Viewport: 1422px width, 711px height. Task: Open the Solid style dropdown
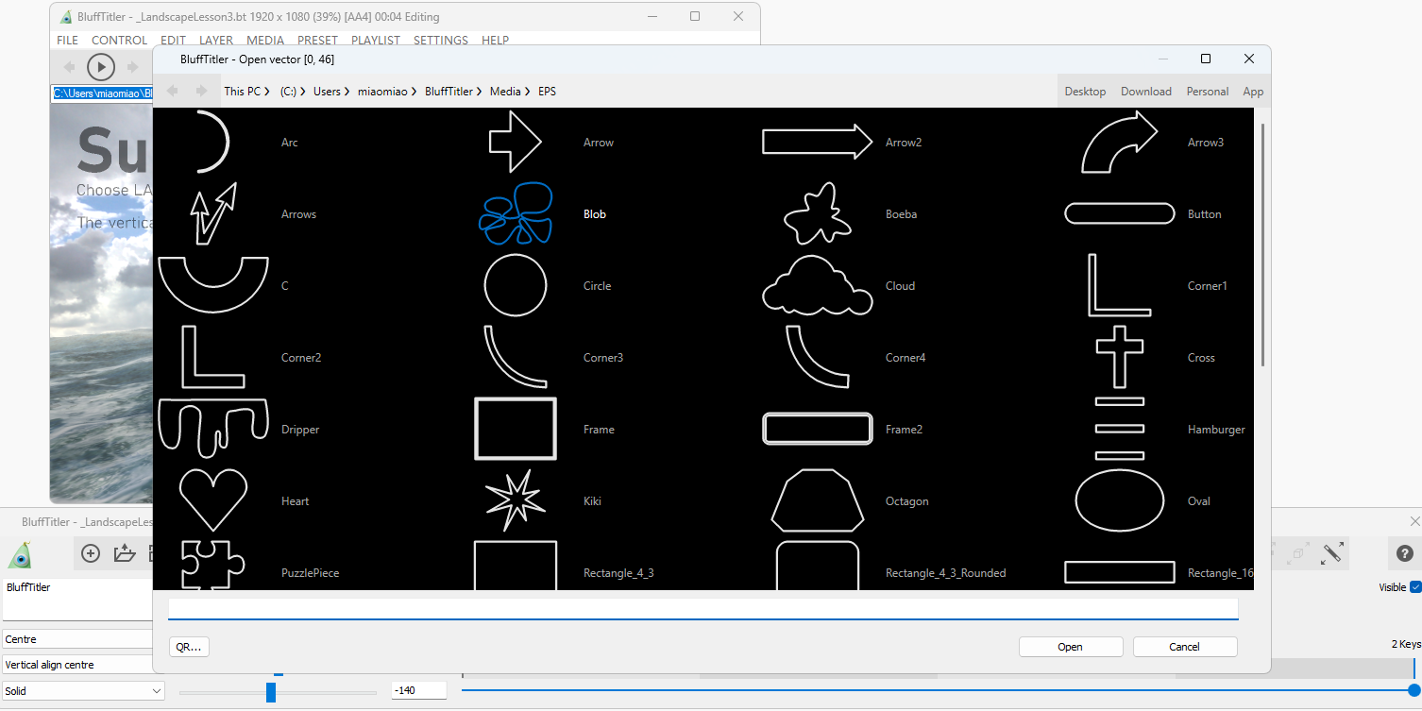[x=83, y=691]
